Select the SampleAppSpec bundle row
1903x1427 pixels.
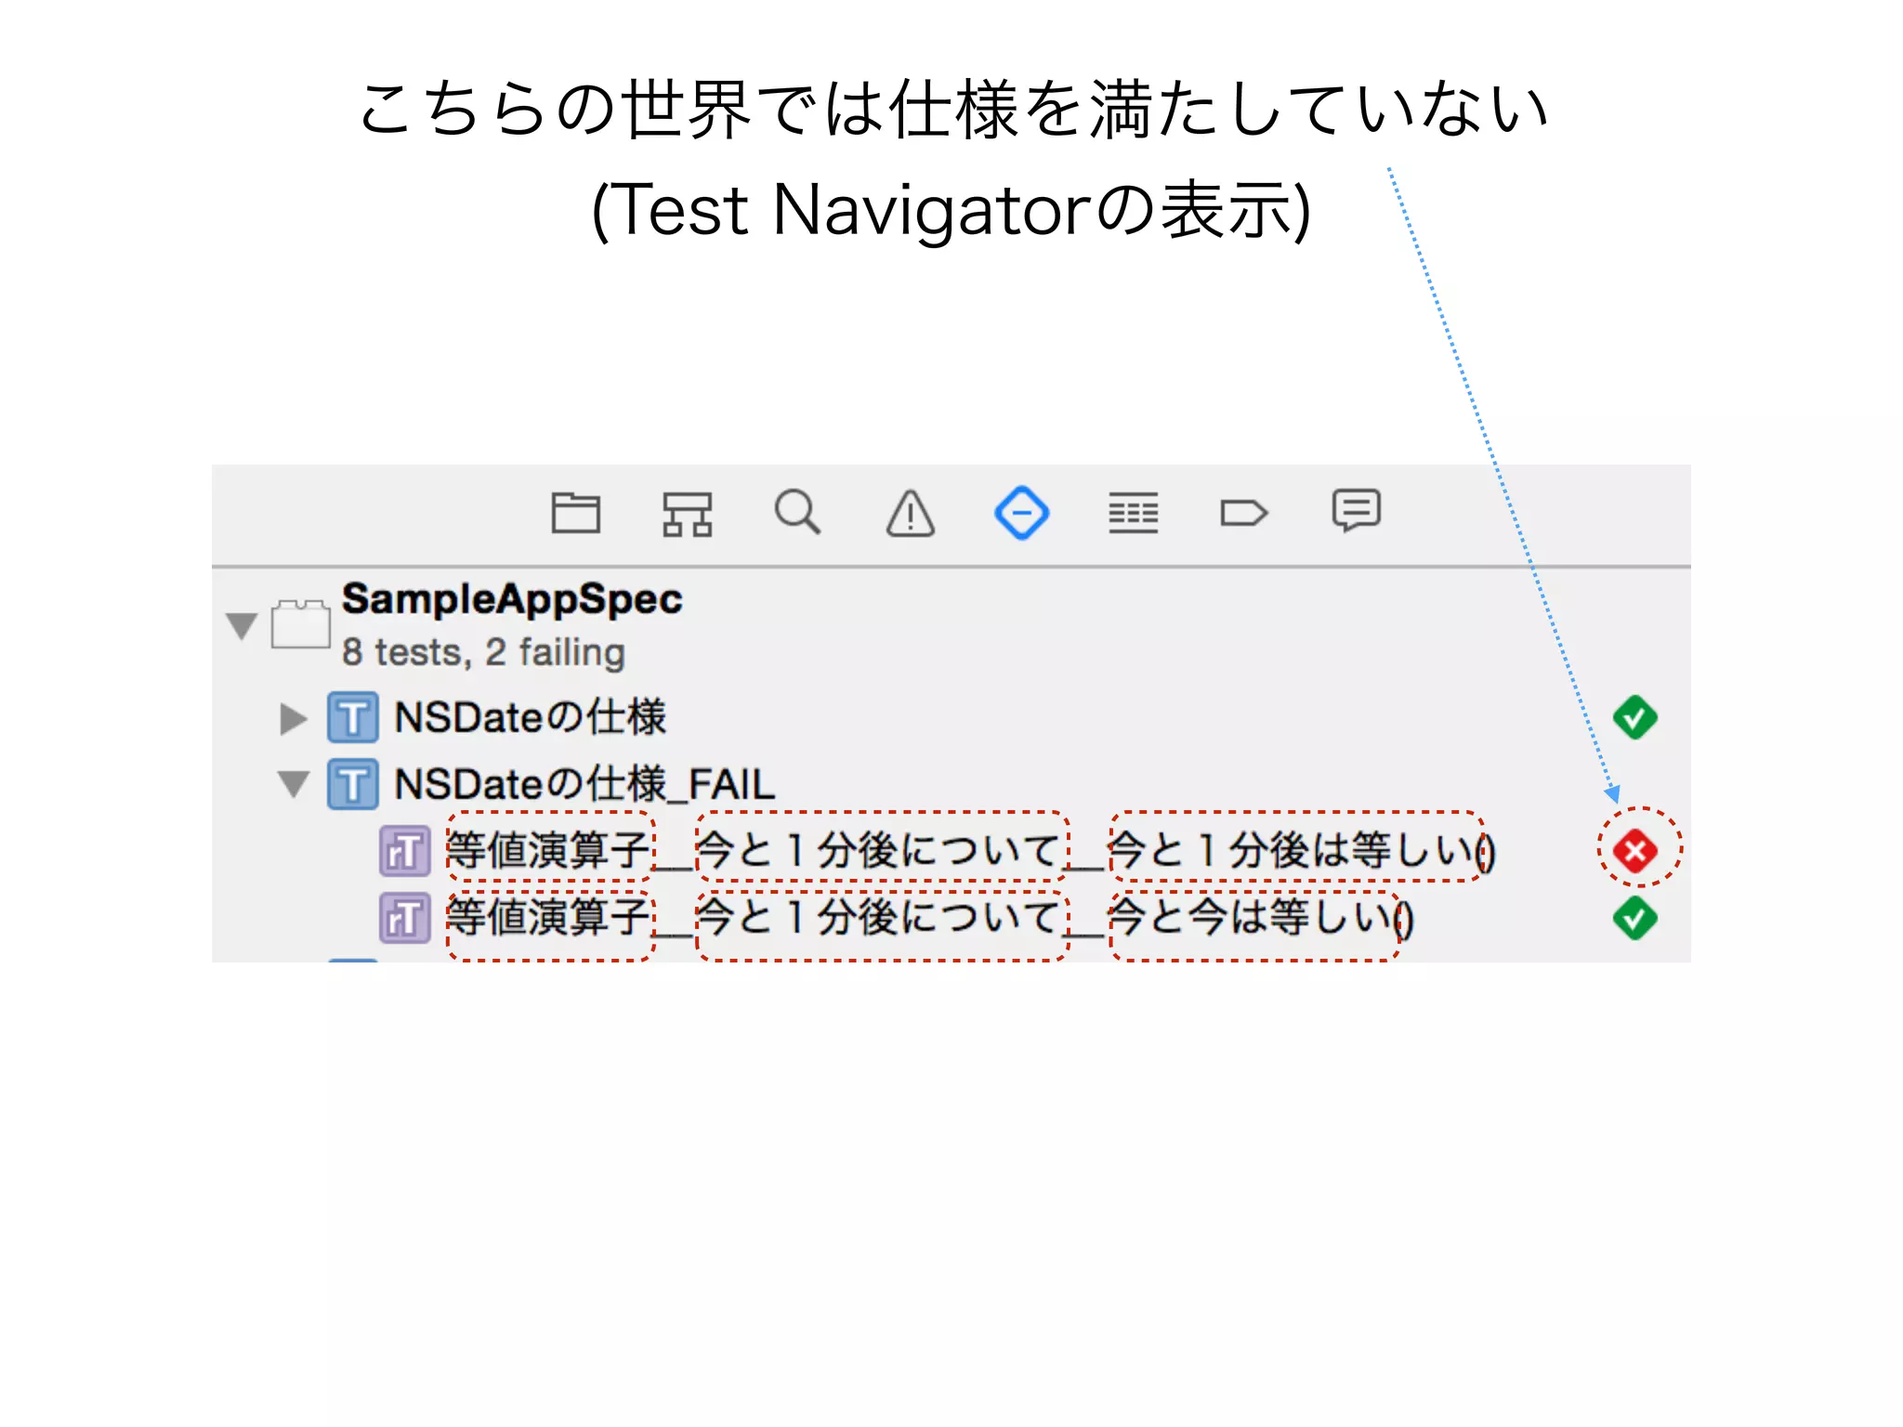[511, 600]
